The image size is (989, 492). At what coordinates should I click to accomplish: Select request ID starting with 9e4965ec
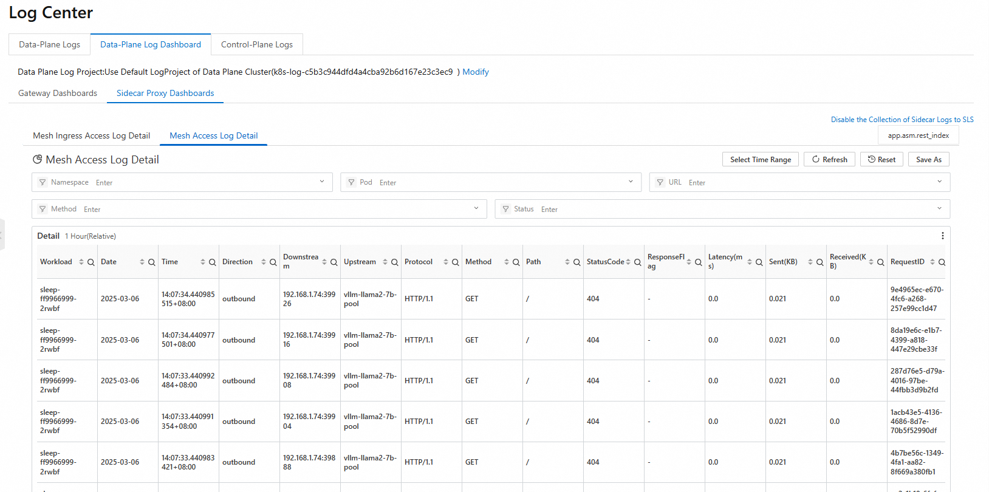point(917,299)
